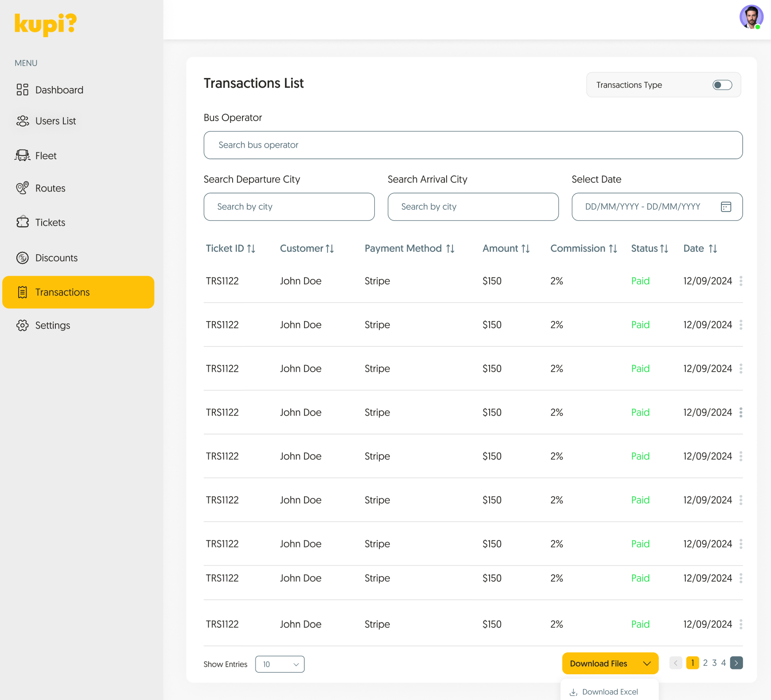This screenshot has width=771, height=700.
Task: Select the Dashboard icon in the sidebar
Action: [x=23, y=90]
